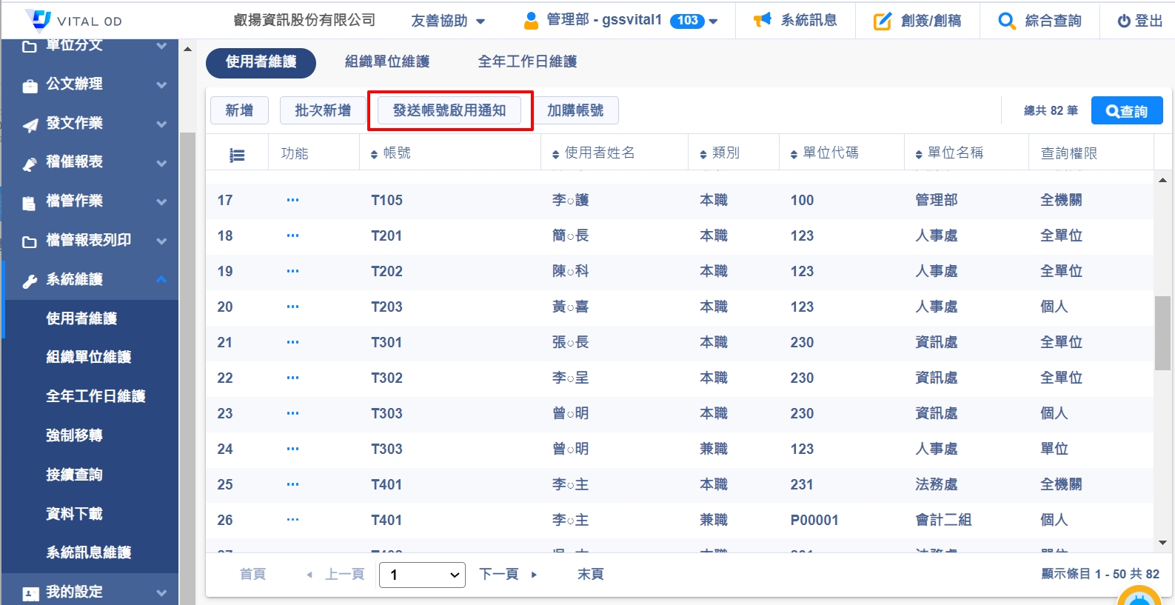Click the create draft pencil icon
The height and width of the screenshot is (605, 1175).
tap(883, 21)
